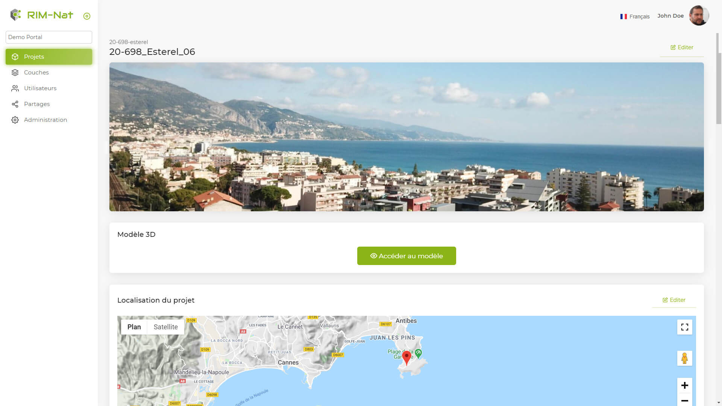This screenshot has height=406, width=722.
Task: Click the RIM-Nat logo icon
Action: (15, 15)
